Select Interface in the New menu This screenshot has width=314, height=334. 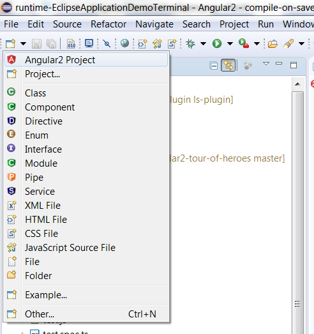tap(86, 149)
